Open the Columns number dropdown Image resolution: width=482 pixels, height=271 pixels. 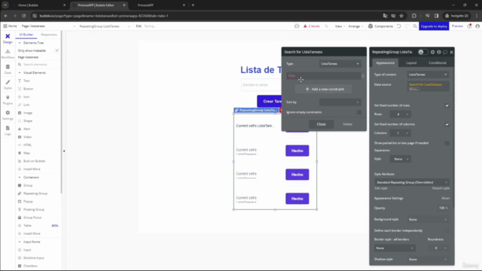(x=400, y=133)
